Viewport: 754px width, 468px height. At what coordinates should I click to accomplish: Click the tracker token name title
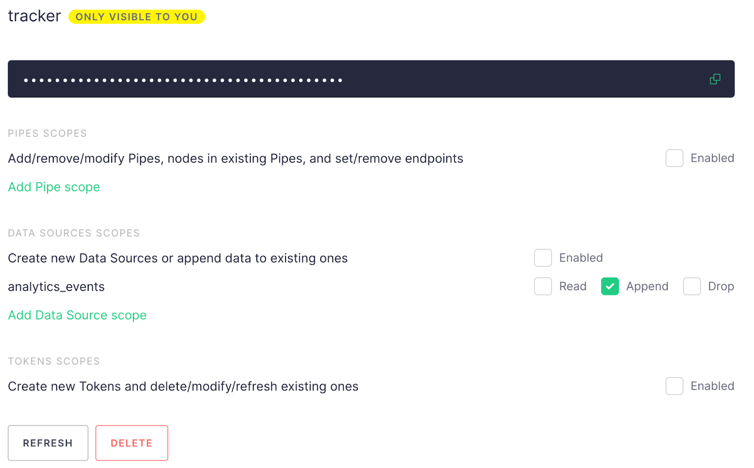point(34,16)
